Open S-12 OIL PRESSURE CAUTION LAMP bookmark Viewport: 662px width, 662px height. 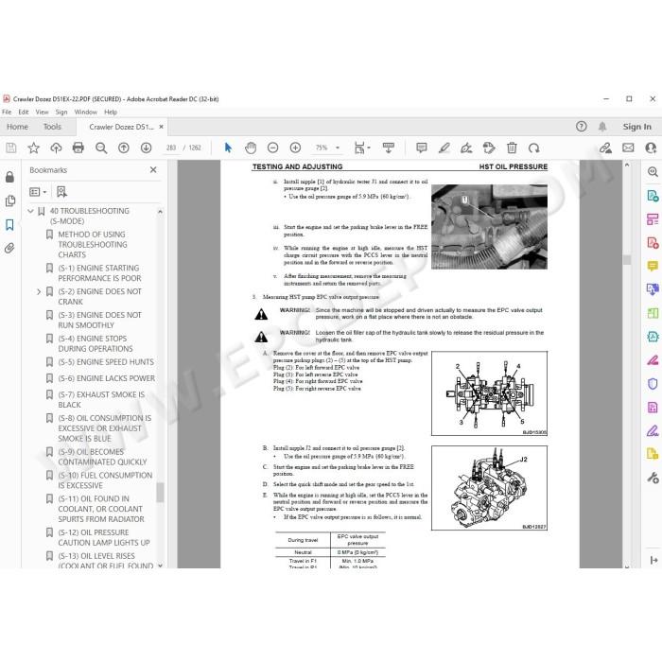[104, 537]
